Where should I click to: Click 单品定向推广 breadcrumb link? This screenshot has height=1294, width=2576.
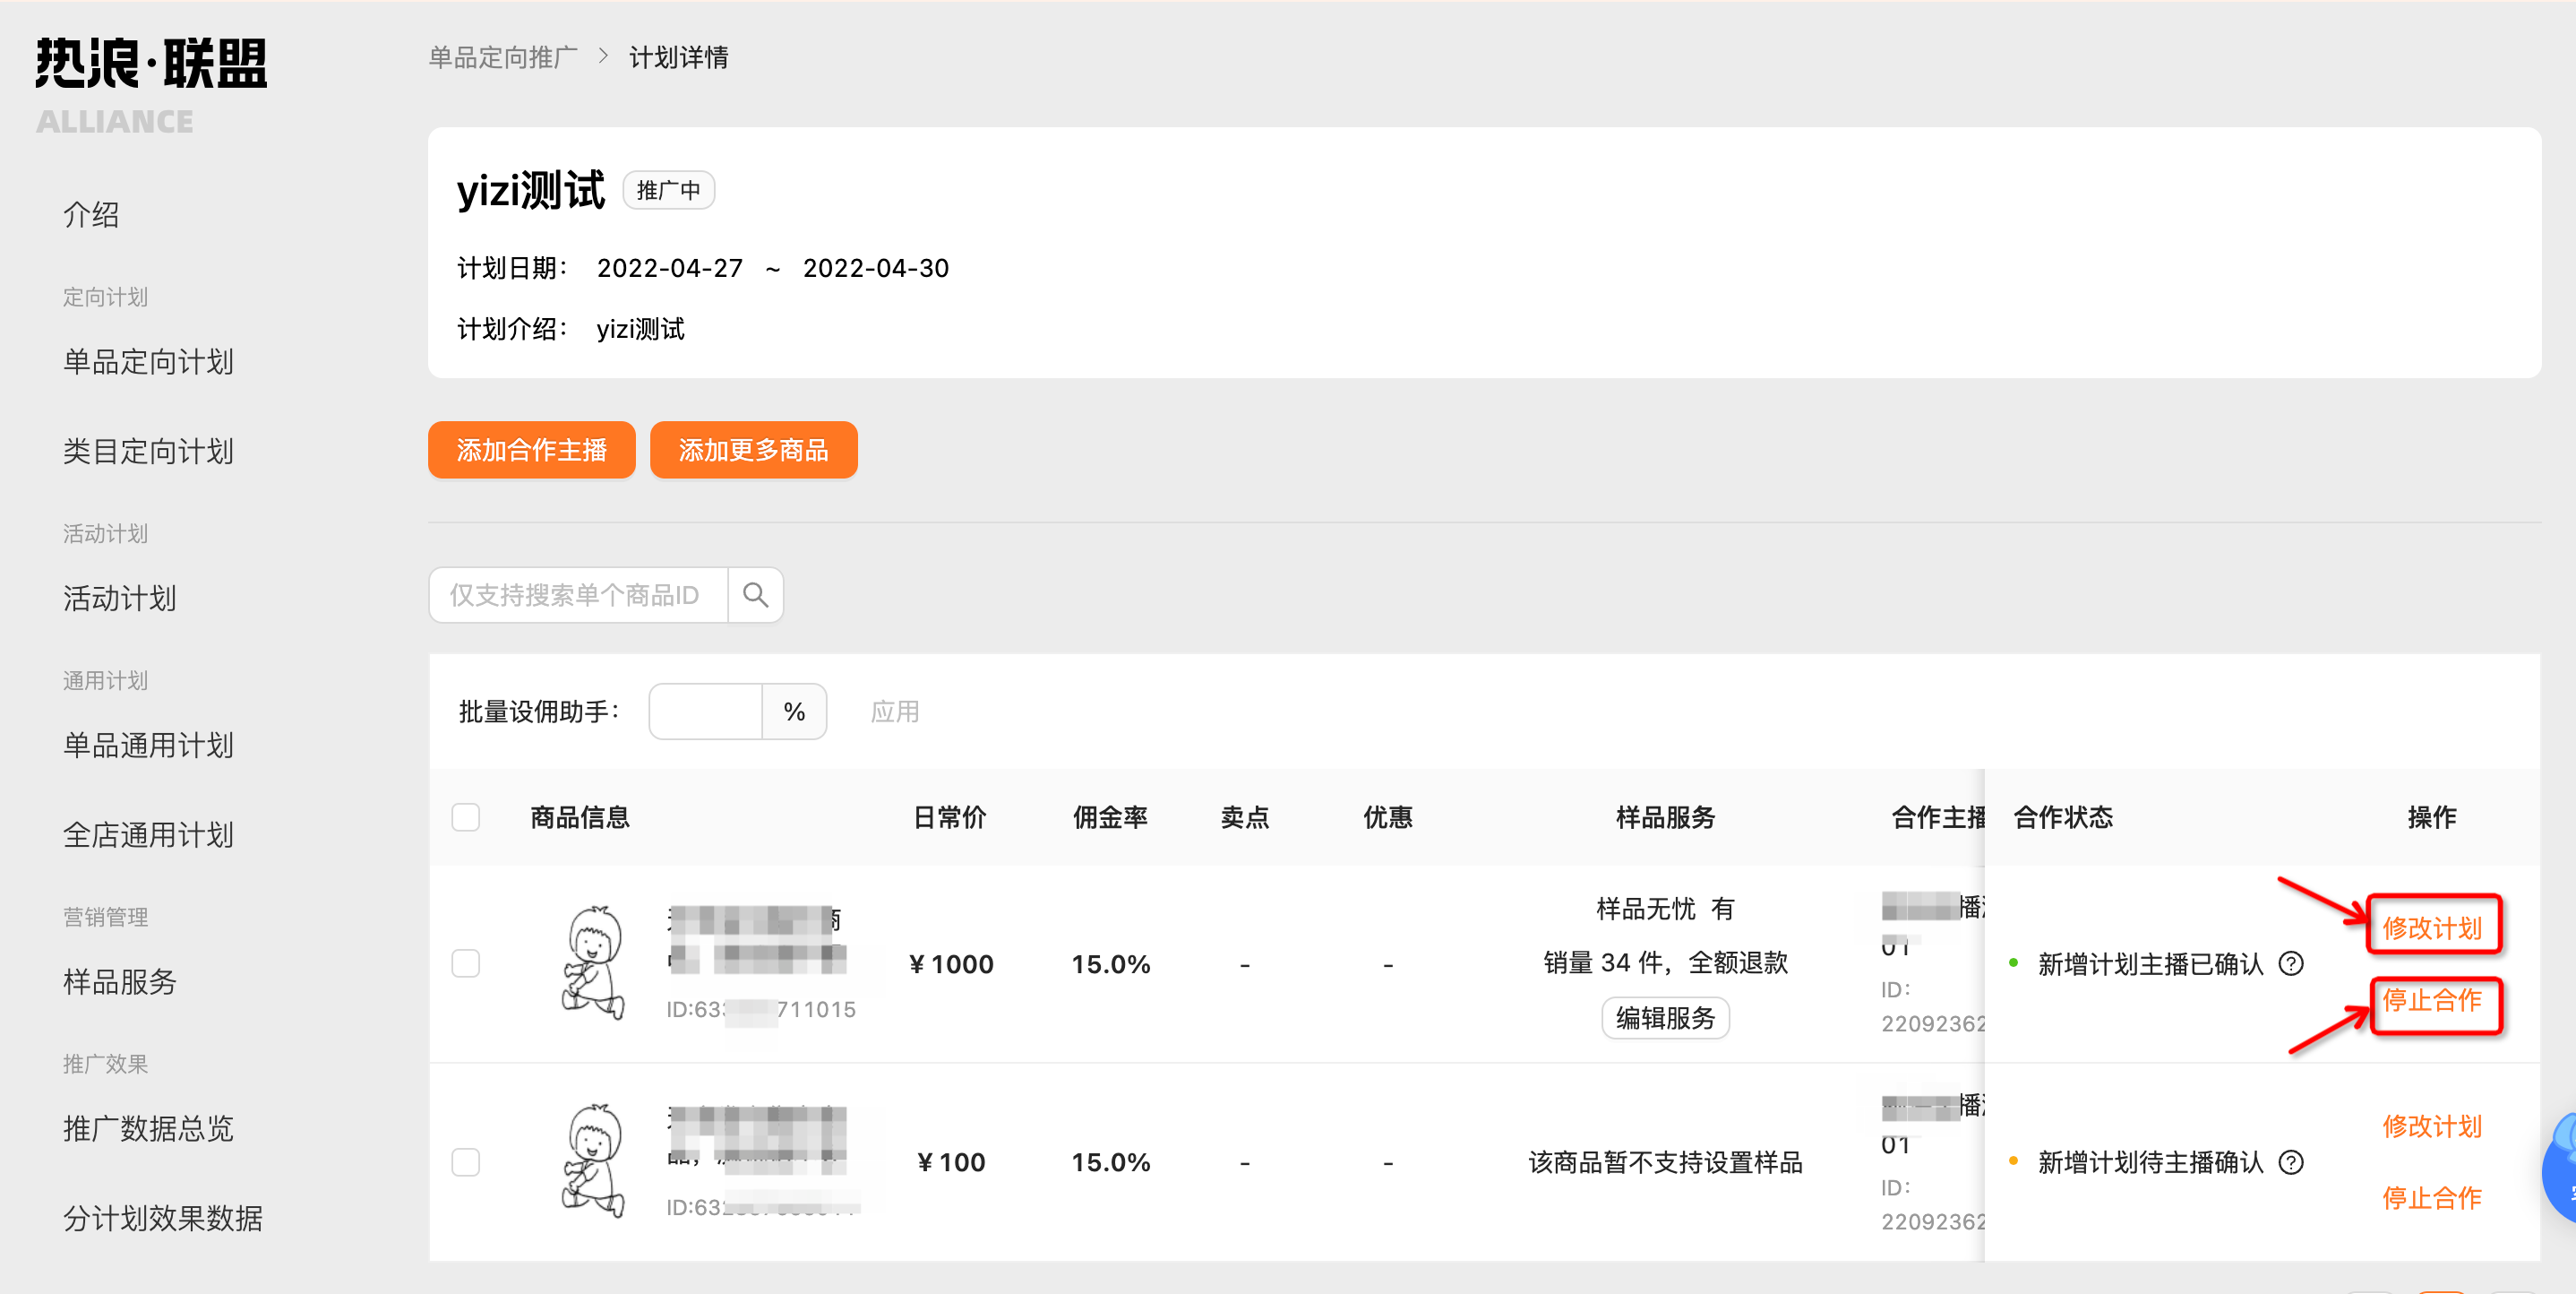(x=503, y=57)
